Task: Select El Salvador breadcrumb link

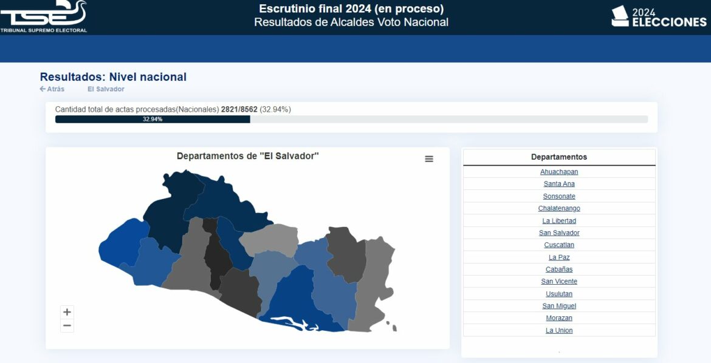Action: point(106,89)
